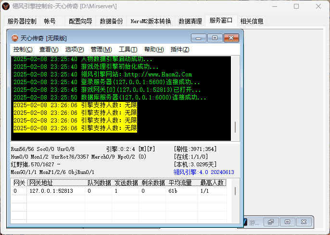Open the 管理(M) menu
This screenshot has width=330, height=235.
click(x=101, y=49)
